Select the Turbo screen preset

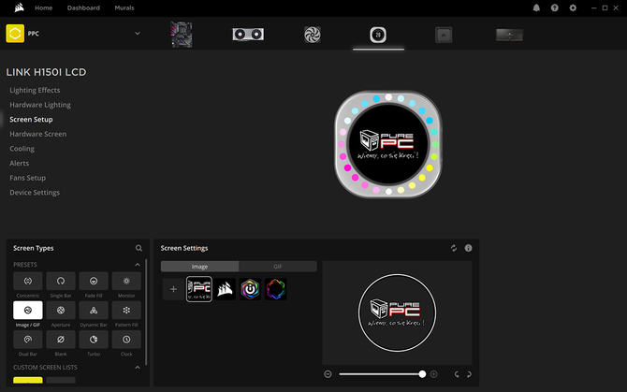tap(94, 340)
